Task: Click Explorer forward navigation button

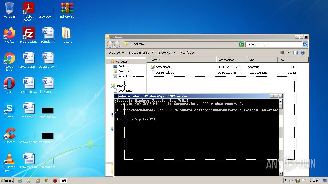Action: tap(117, 44)
